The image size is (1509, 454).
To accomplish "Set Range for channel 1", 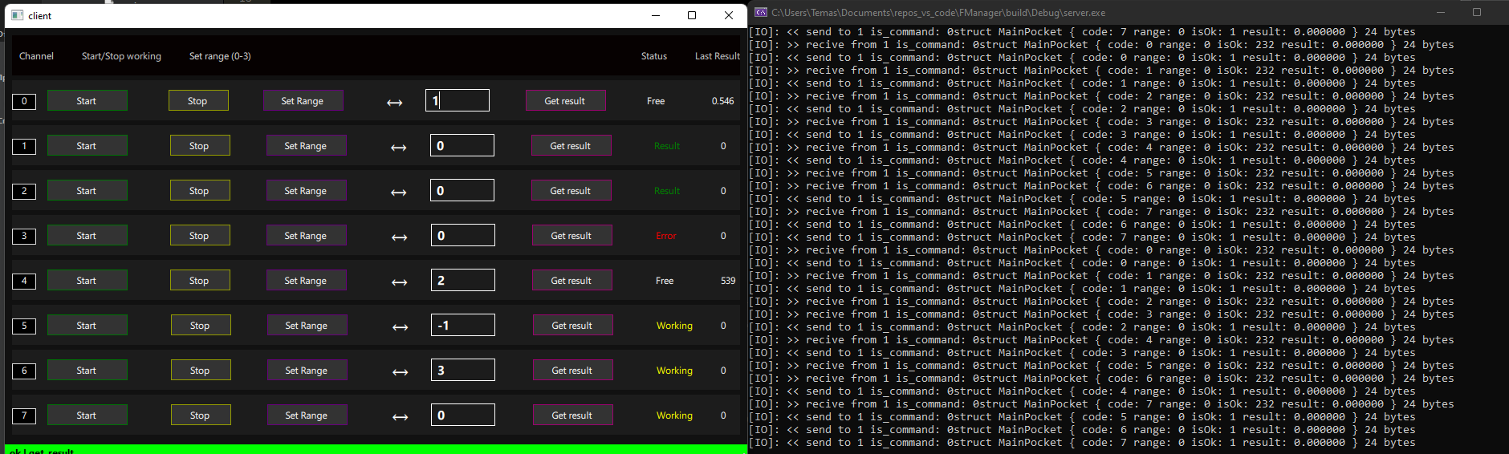I will click(306, 145).
